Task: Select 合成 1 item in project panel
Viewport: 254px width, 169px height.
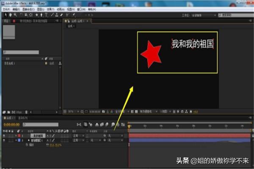Action: [11, 63]
